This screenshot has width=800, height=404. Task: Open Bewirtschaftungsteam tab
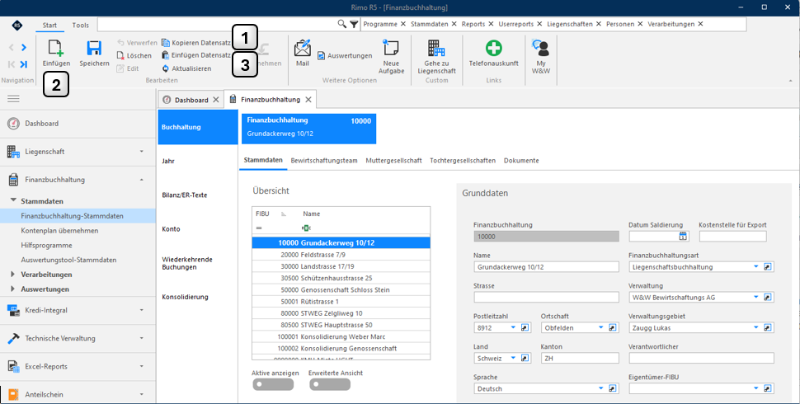(324, 160)
